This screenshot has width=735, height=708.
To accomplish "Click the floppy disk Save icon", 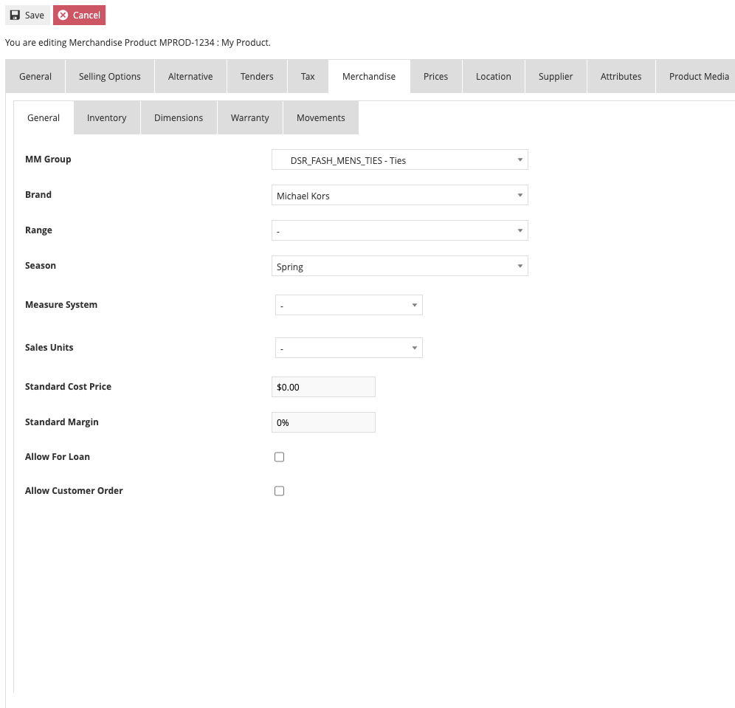I will pyautogui.click(x=15, y=15).
